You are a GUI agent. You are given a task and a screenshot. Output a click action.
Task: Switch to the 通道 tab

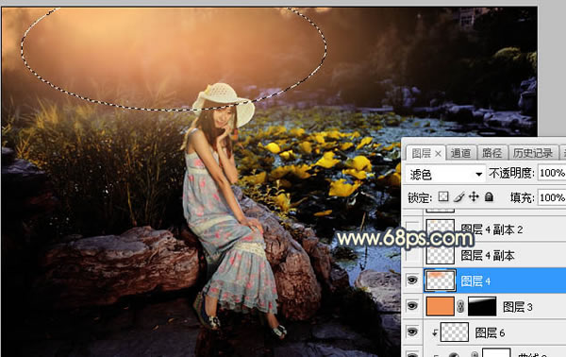(x=460, y=153)
